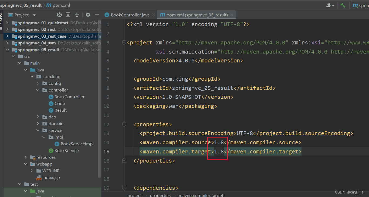Switch to BookController.java tab
This screenshot has width=369, height=197.
[130, 15]
